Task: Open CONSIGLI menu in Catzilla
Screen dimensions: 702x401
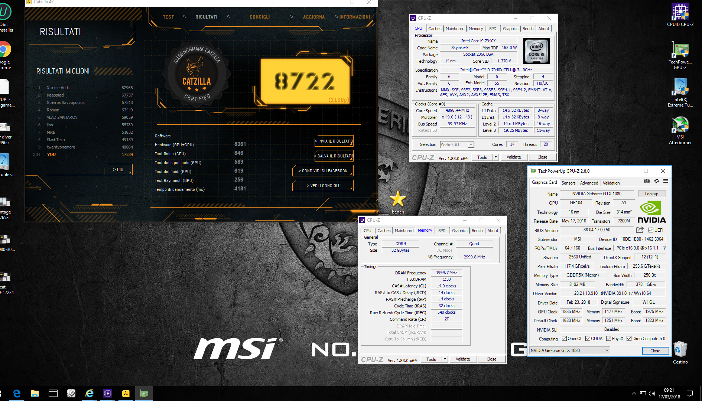Action: (x=260, y=17)
